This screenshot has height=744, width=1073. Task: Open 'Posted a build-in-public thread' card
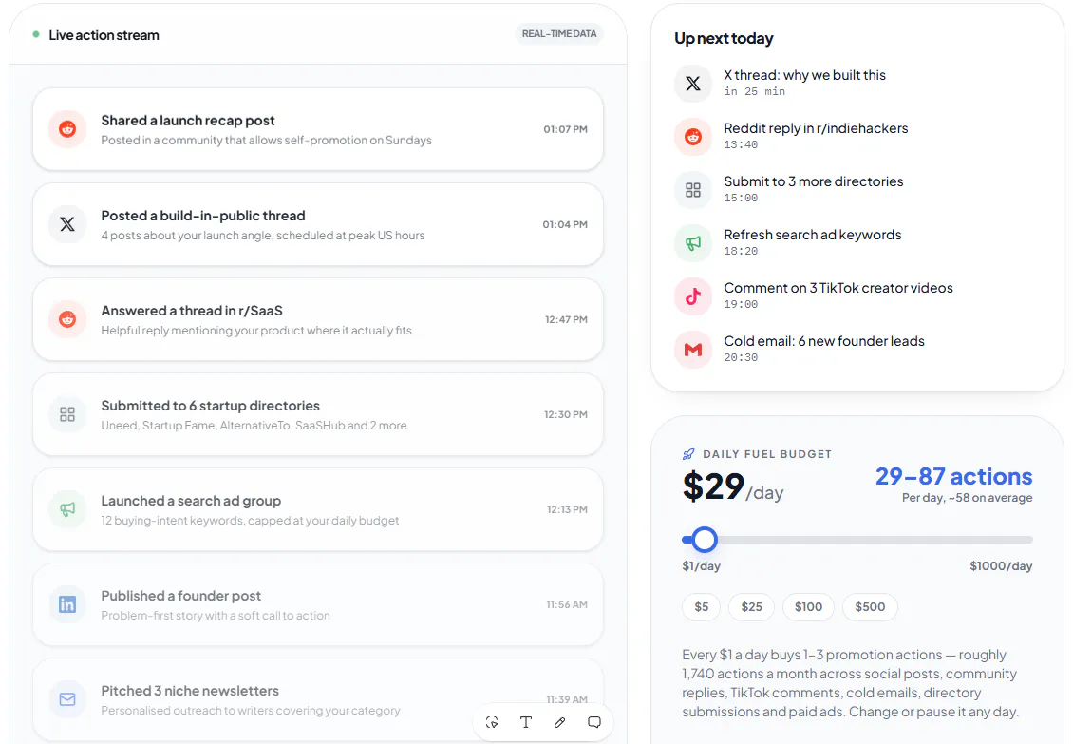pos(318,224)
